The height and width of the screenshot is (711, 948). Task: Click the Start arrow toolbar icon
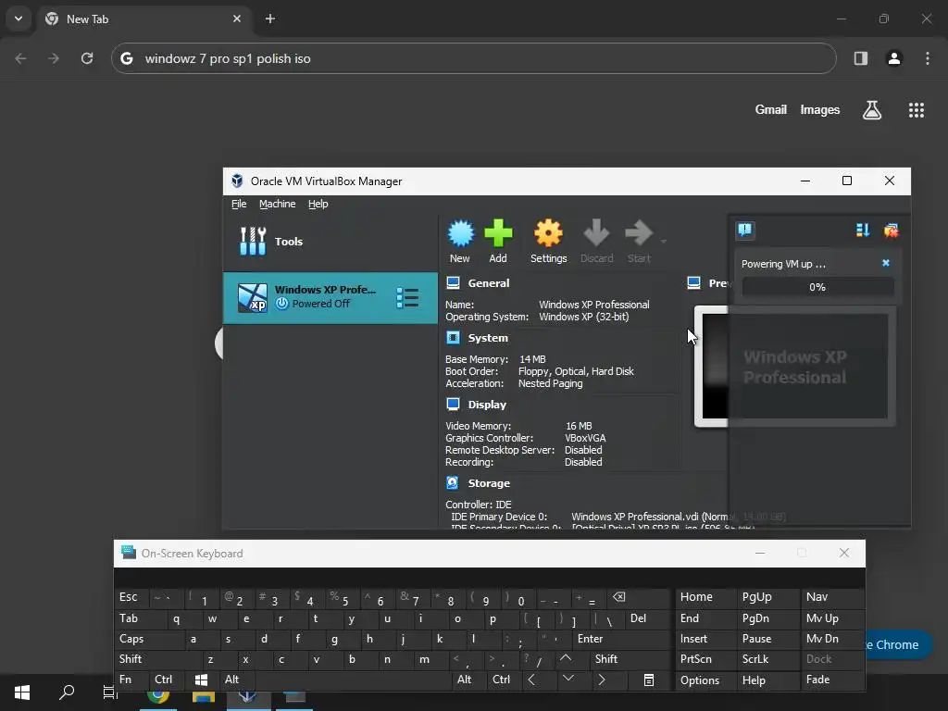click(x=639, y=241)
